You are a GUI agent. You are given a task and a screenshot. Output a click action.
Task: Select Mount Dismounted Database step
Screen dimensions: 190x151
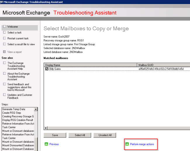pyautogui.click(x=18, y=145)
